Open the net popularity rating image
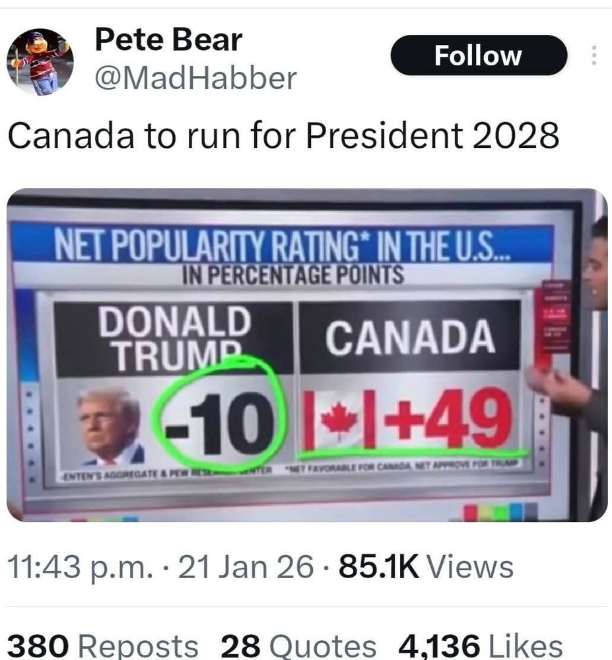The height and width of the screenshot is (660, 612). [307, 355]
